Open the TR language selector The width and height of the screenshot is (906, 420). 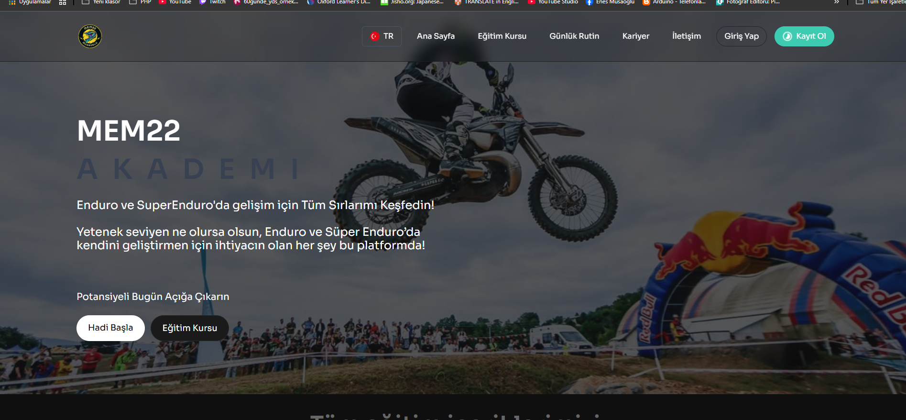tap(382, 36)
